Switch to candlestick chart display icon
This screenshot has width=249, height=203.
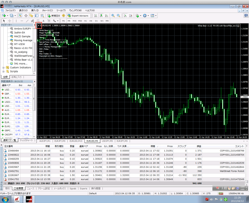coord(101,16)
